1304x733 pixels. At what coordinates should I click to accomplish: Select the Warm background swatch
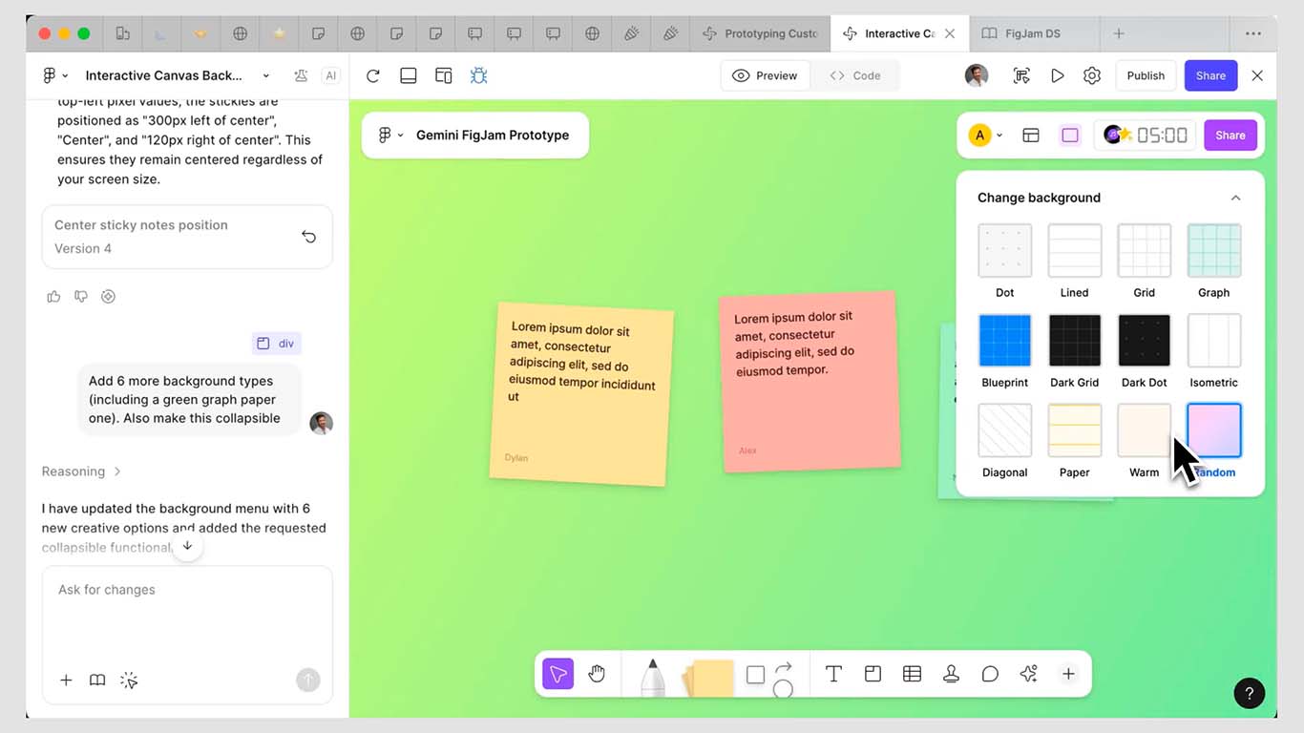tap(1144, 429)
